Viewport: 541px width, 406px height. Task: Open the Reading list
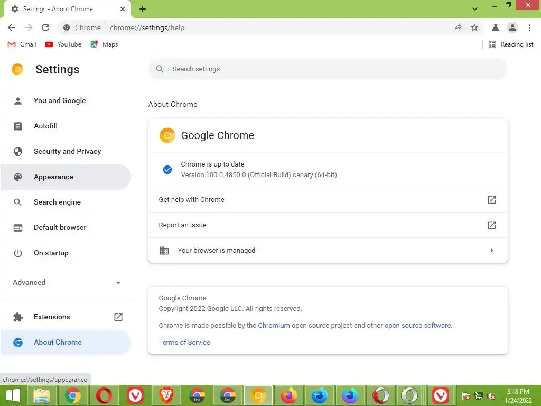[x=511, y=44]
